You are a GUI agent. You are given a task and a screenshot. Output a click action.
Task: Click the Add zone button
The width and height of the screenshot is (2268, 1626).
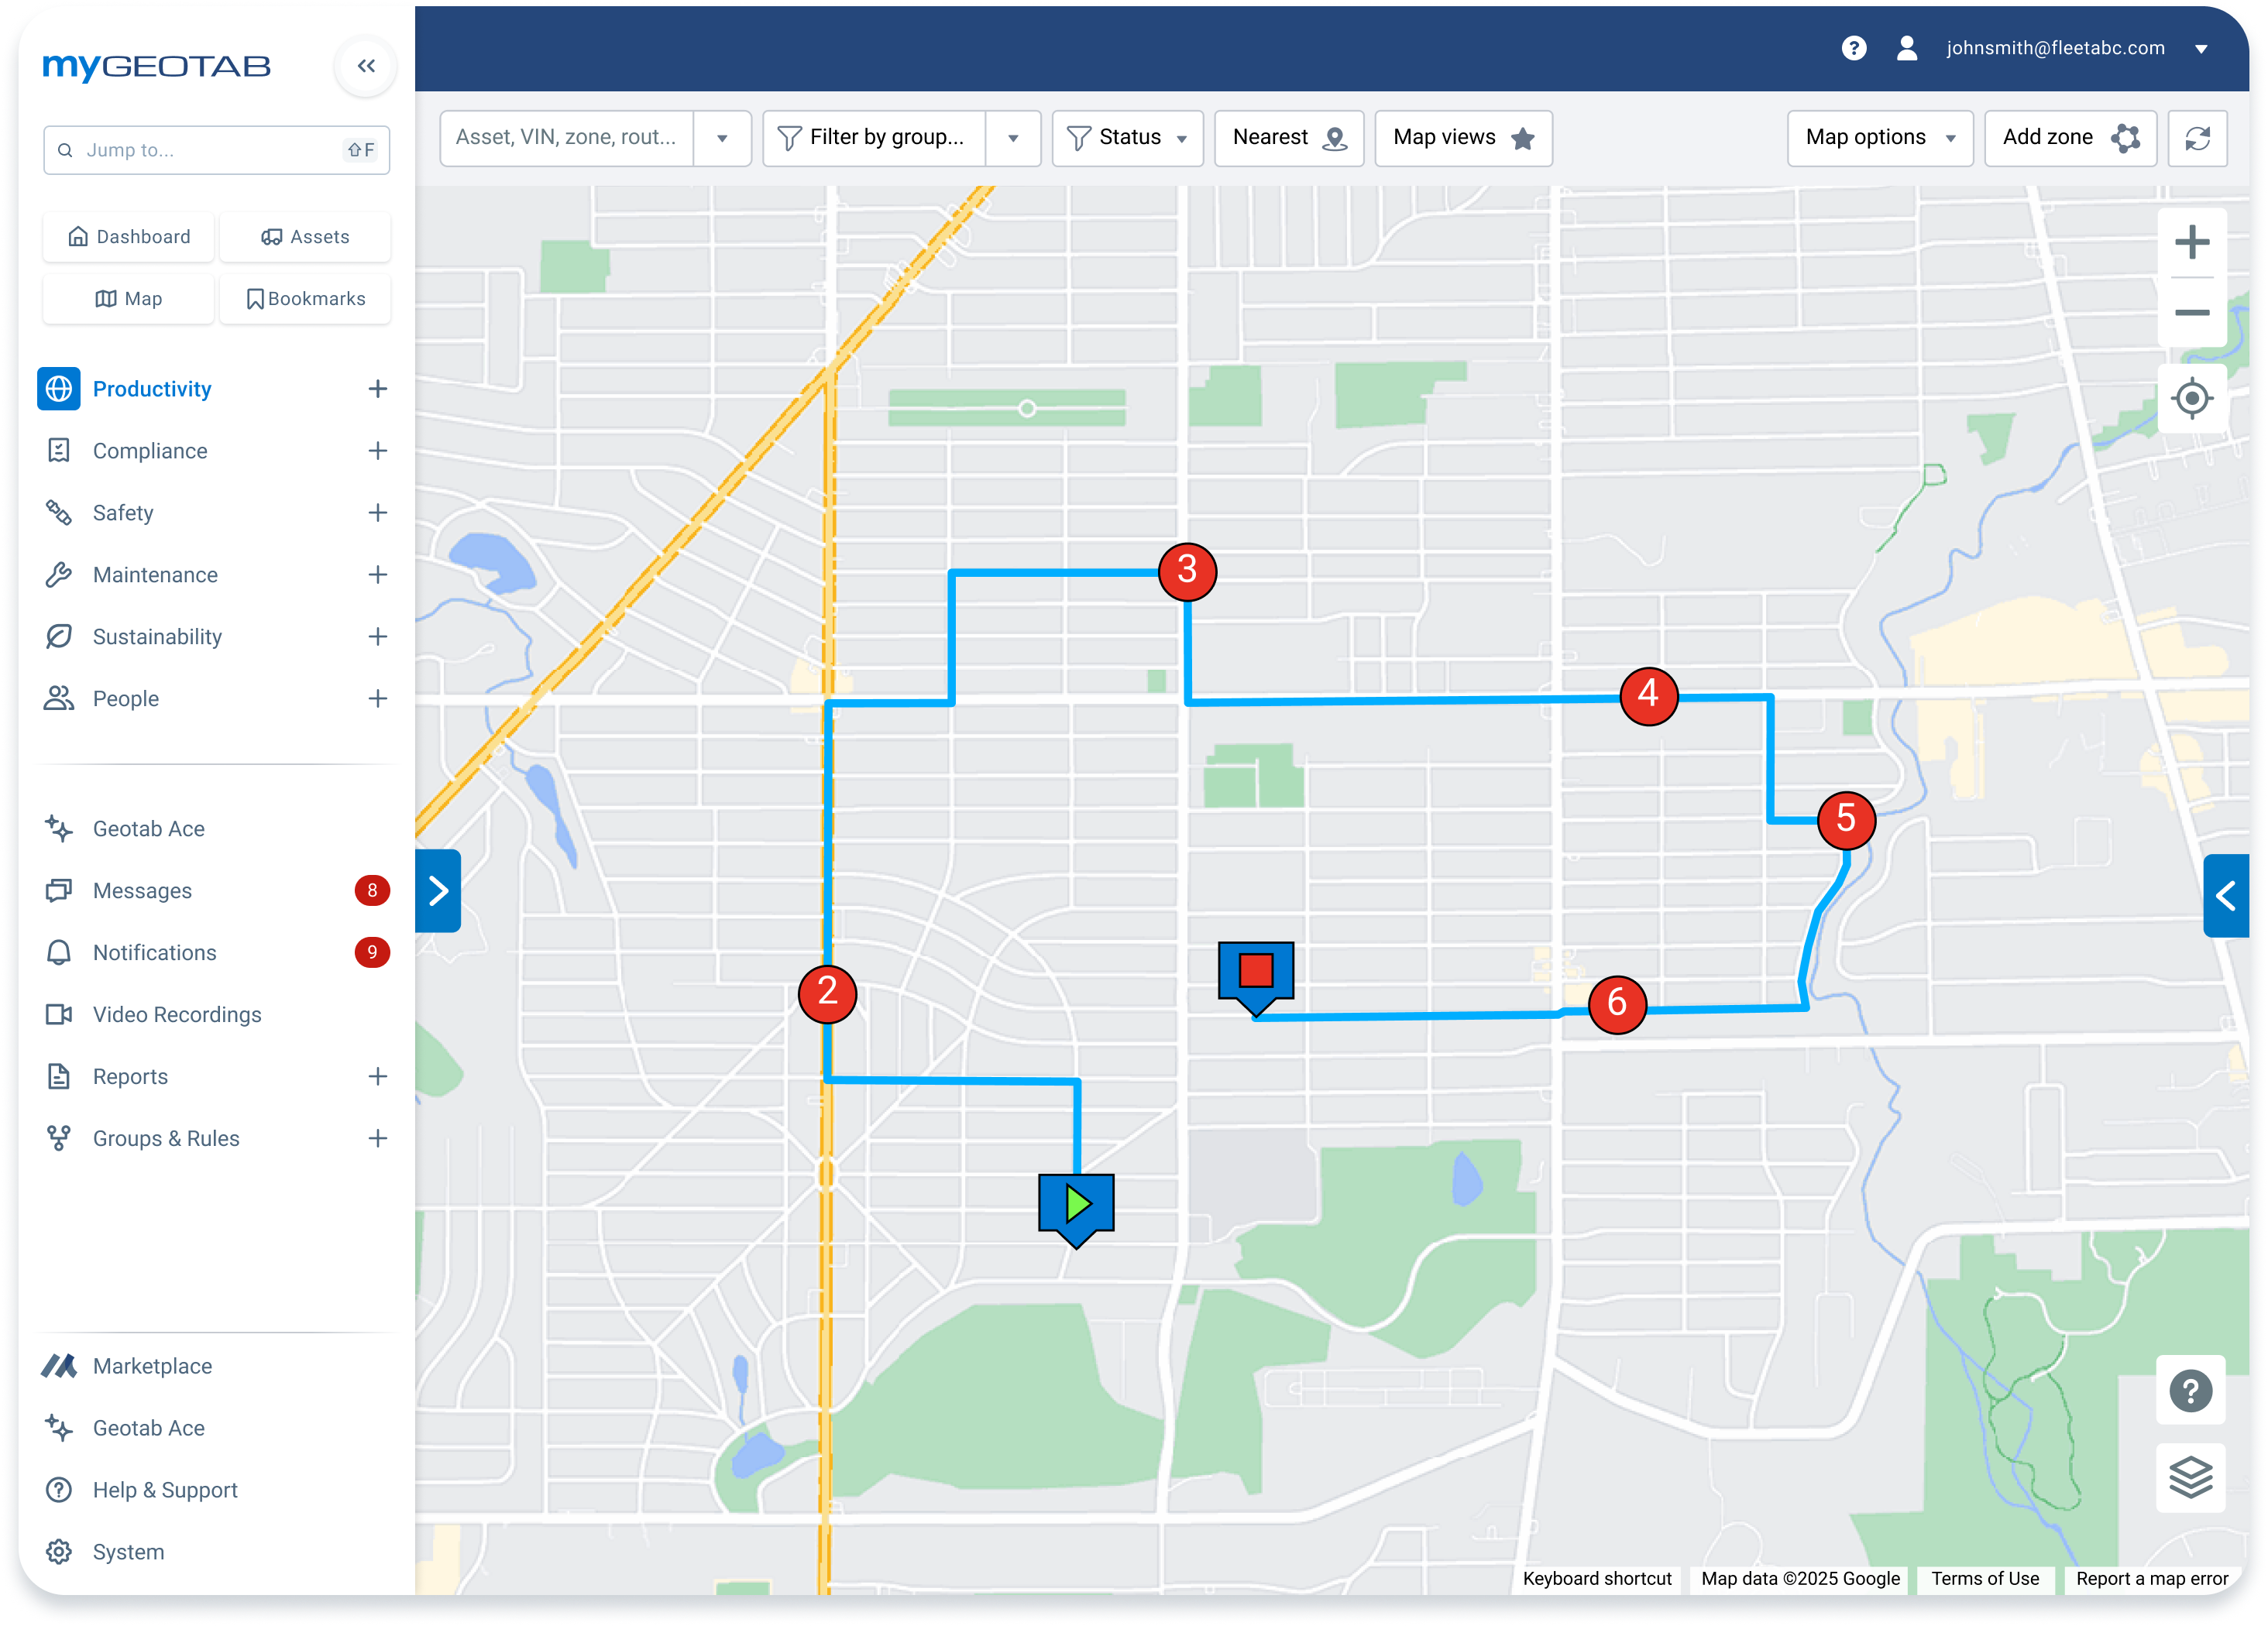(2069, 138)
